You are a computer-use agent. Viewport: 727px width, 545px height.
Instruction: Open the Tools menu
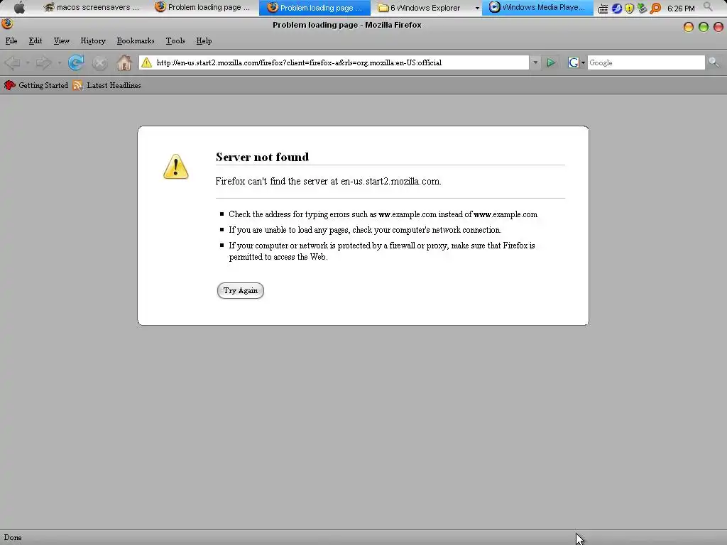[175, 40]
